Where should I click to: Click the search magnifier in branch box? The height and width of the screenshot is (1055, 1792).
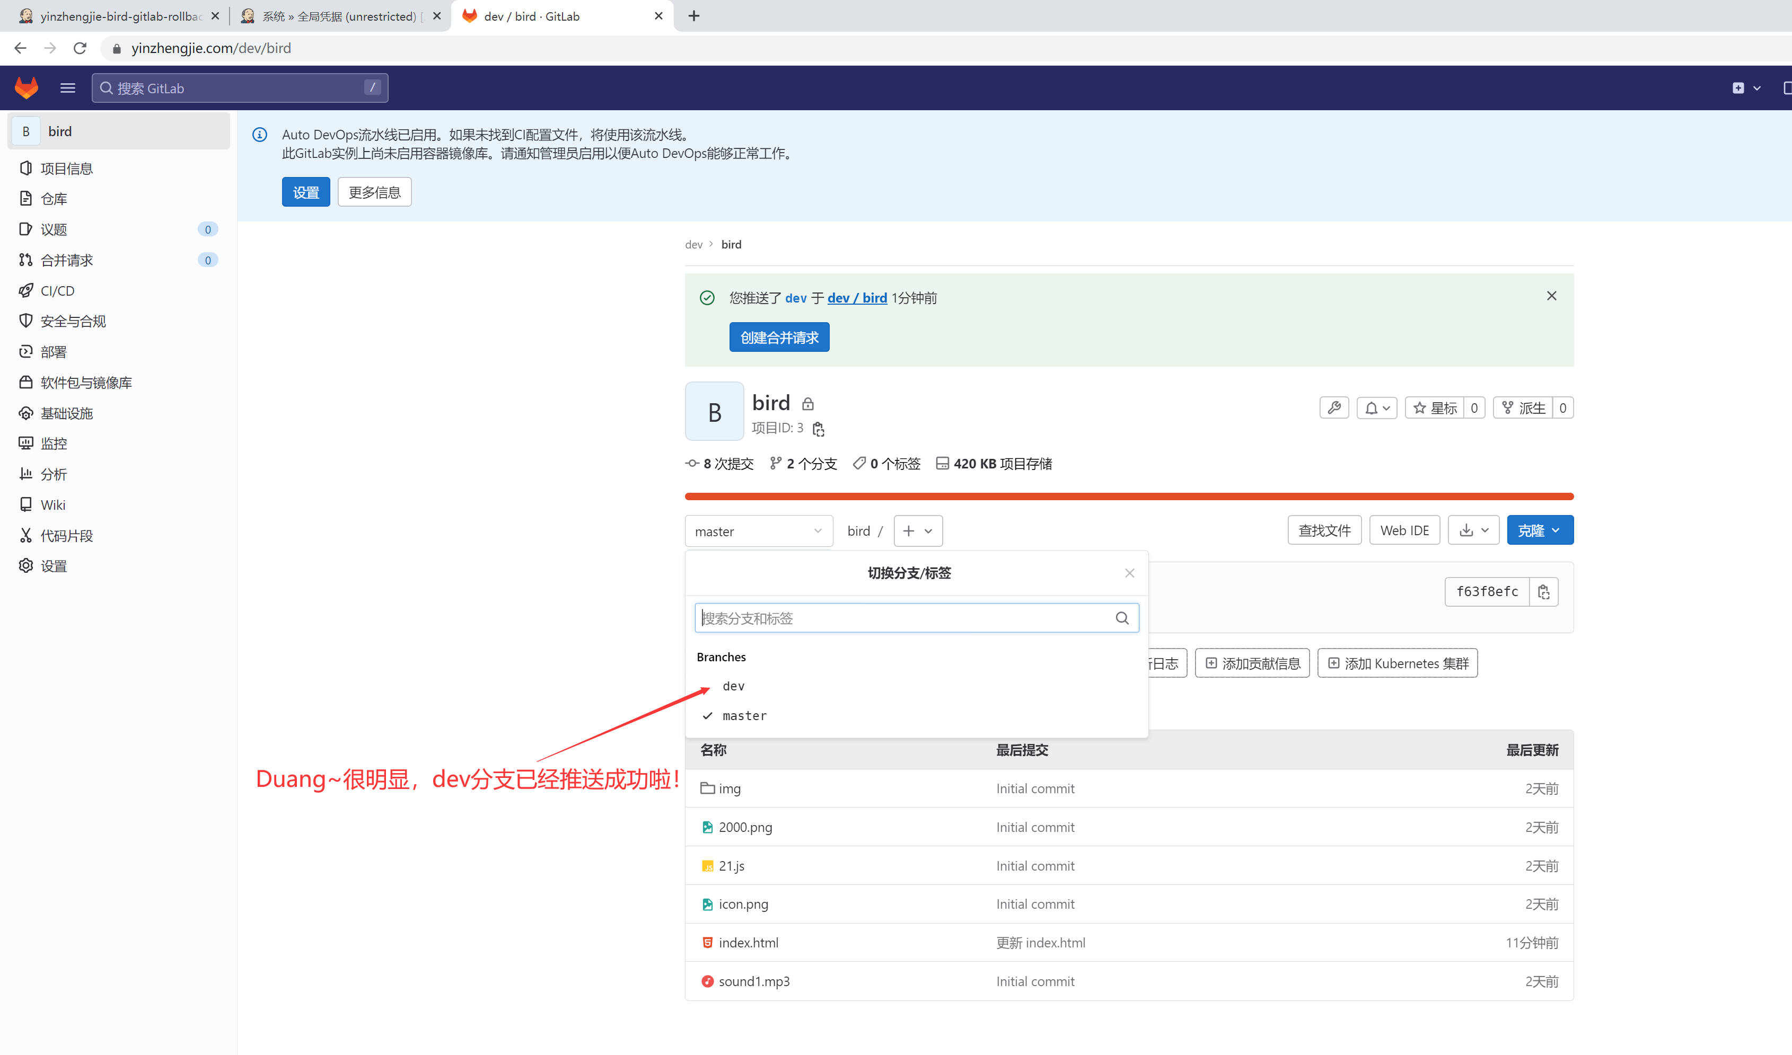coord(1122,618)
